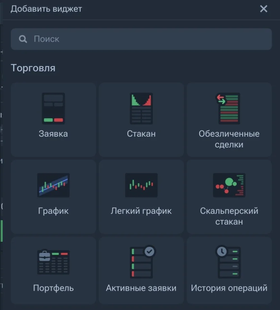Image resolution: width=280 pixels, height=310 pixels.
Task: Select the Скальперский стакан widget icon
Action: pyautogui.click(x=229, y=185)
